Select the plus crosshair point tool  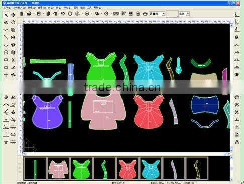(6, 75)
